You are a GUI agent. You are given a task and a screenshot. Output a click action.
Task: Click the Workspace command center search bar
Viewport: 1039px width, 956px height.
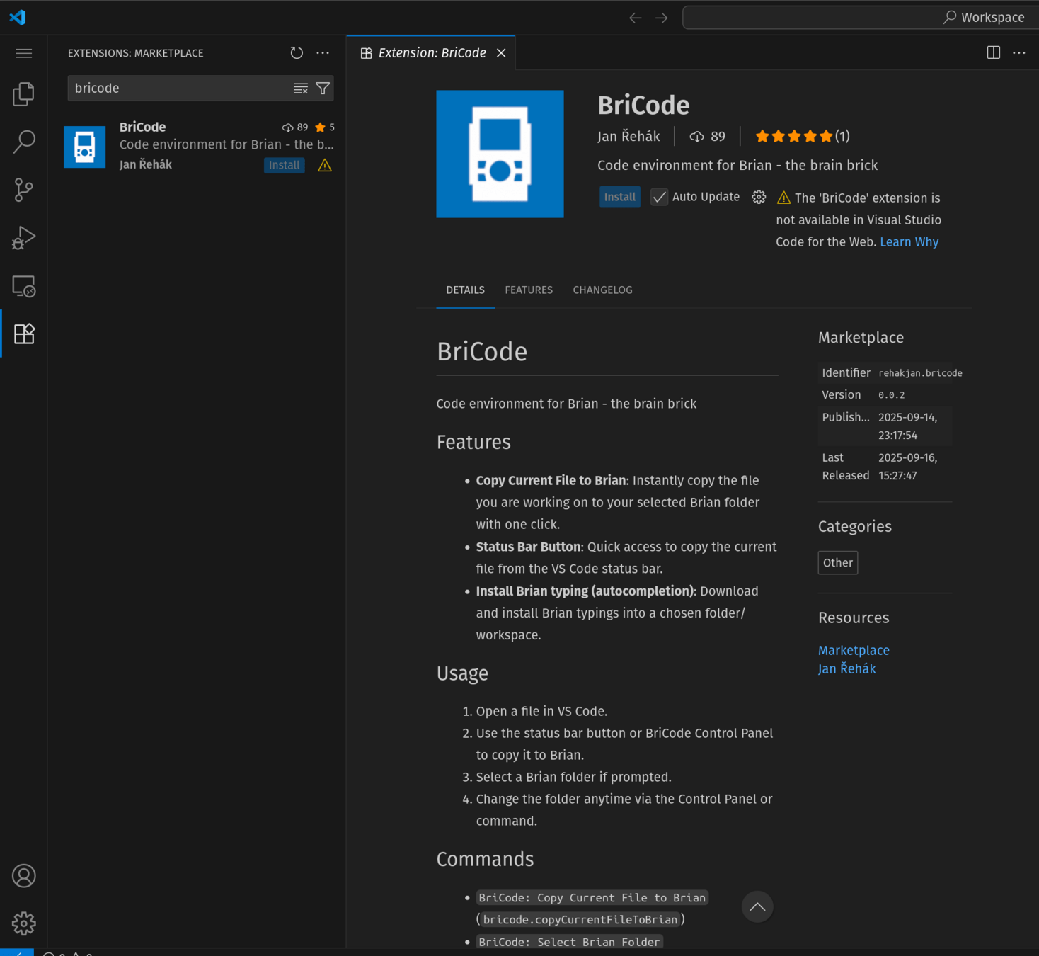coord(860,18)
